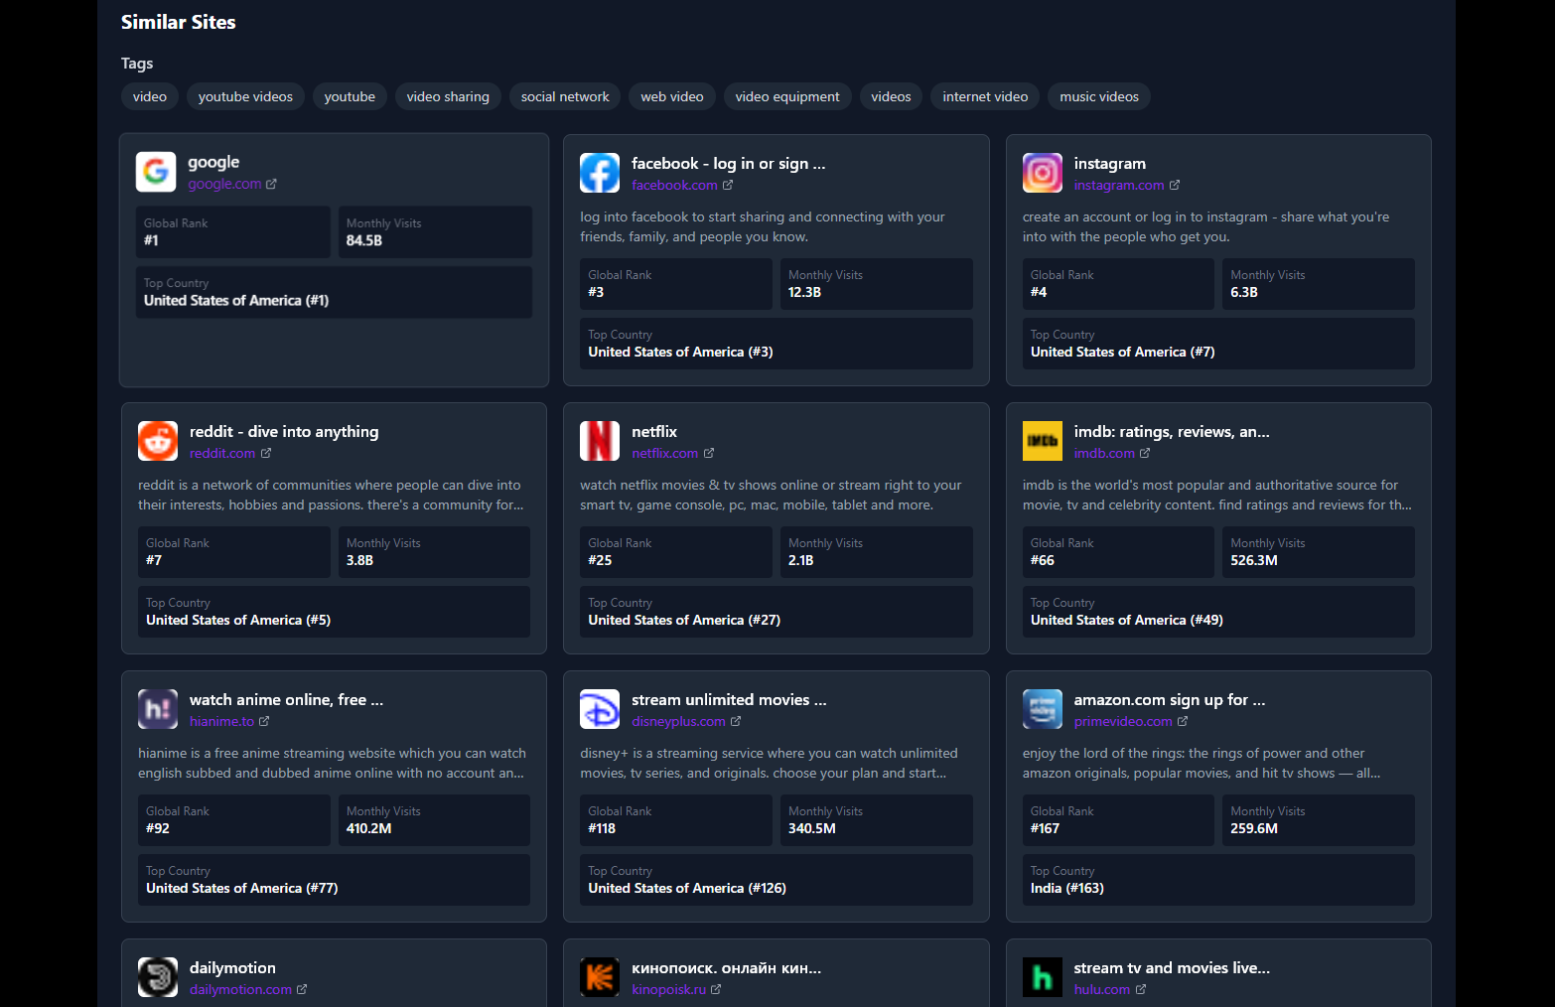Open external link icon beside disneyplus.com
Viewport: 1555px width, 1007px height.
736,721
